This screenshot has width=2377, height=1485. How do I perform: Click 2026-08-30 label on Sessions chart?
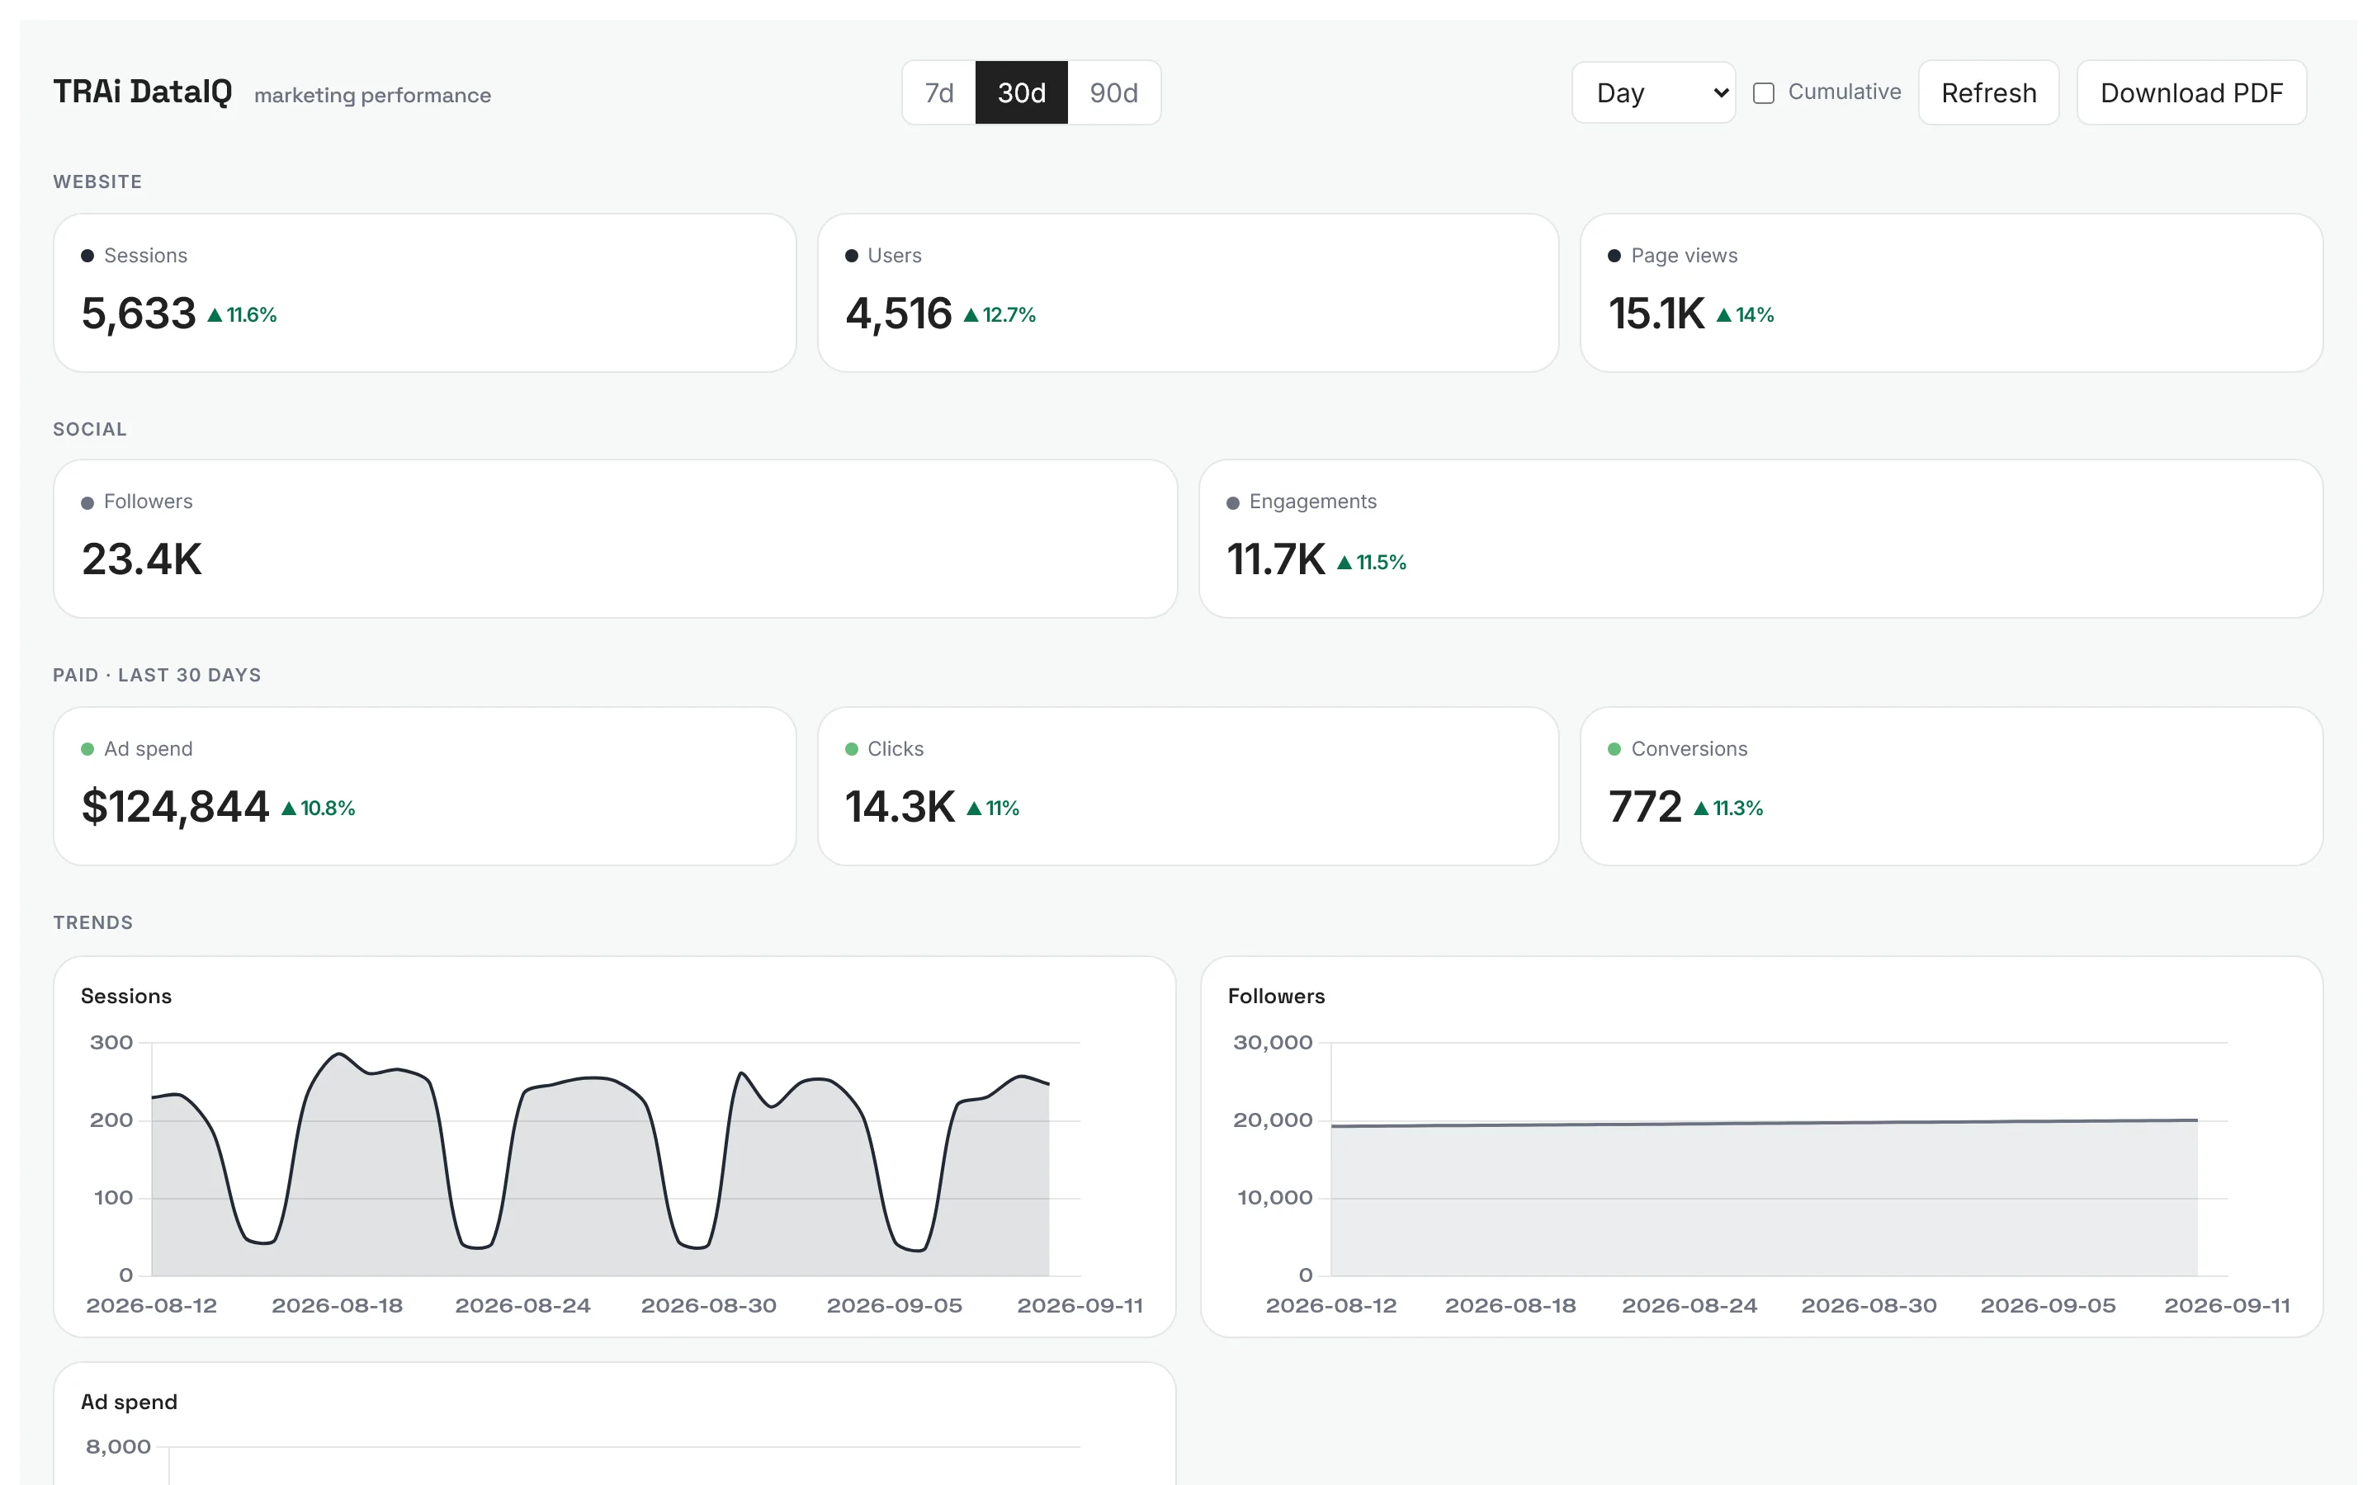click(x=708, y=1305)
